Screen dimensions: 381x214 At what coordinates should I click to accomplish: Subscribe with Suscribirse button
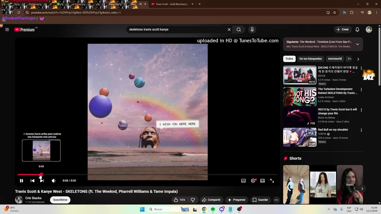pos(60,200)
